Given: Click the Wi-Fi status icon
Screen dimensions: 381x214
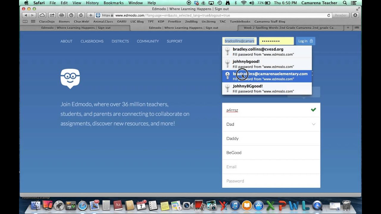Looking at the screenshot, I should pyautogui.click(x=243, y=3).
